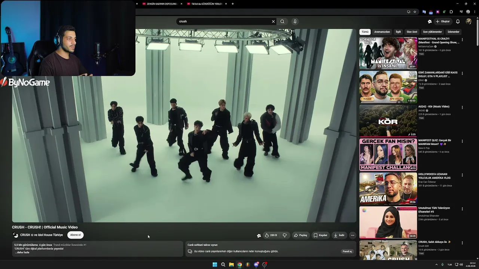Click 'CRUSH, Sabit Akkaya ile' video title
This screenshot has height=269, width=479.
coord(434,242)
